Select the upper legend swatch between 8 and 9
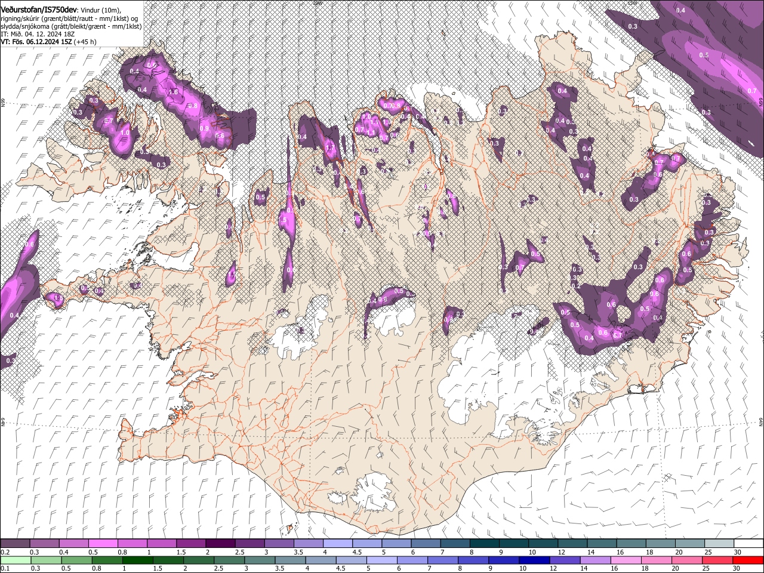Screen dimensions: 764x573 click(x=484, y=544)
